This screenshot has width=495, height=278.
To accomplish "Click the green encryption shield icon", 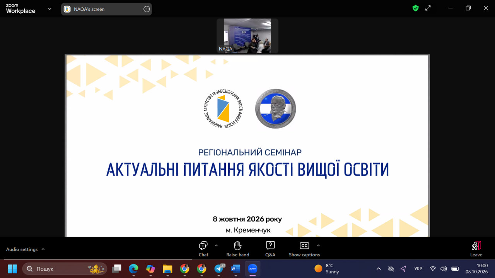I will point(416,8).
